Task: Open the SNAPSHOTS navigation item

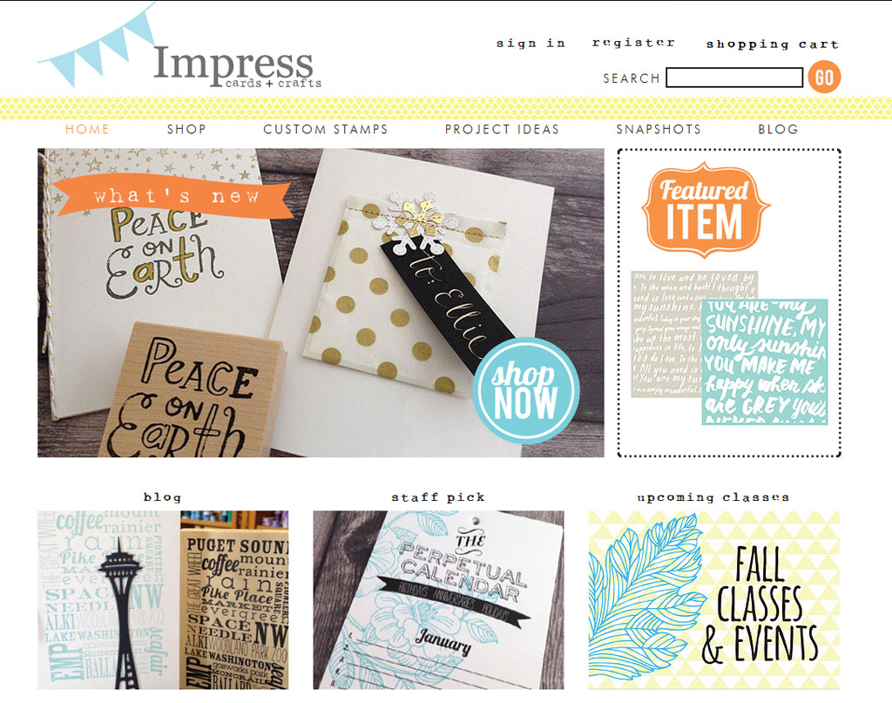Action: (x=659, y=129)
